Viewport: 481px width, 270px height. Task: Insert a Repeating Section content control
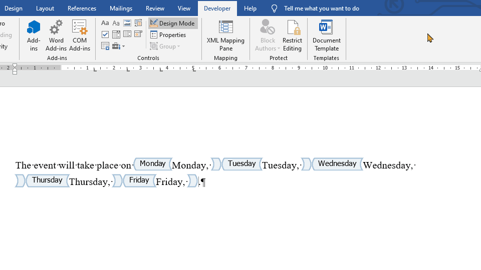(105, 46)
